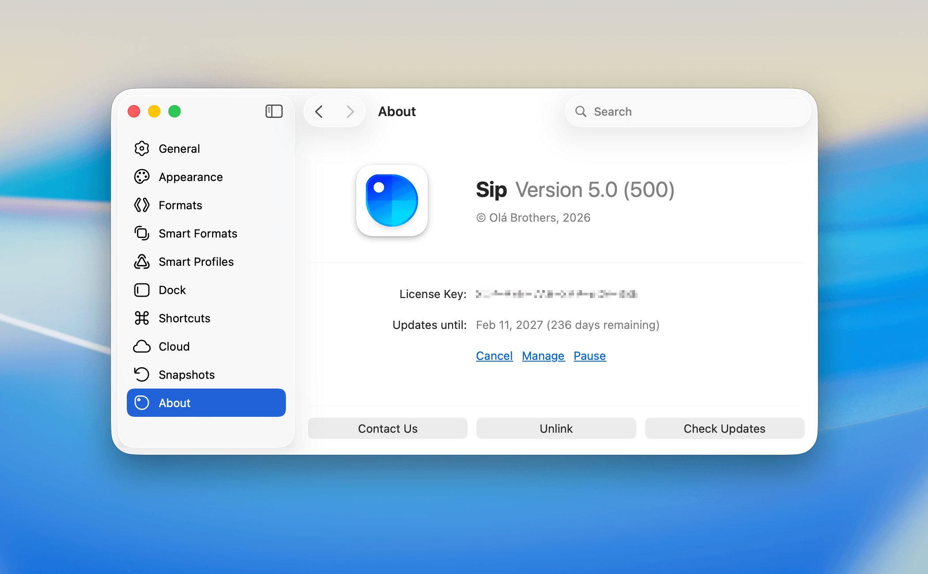Click the Contact Us button
928x574 pixels.
click(x=388, y=428)
